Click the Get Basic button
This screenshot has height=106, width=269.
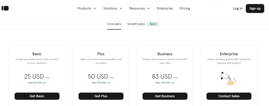[x=37, y=96]
